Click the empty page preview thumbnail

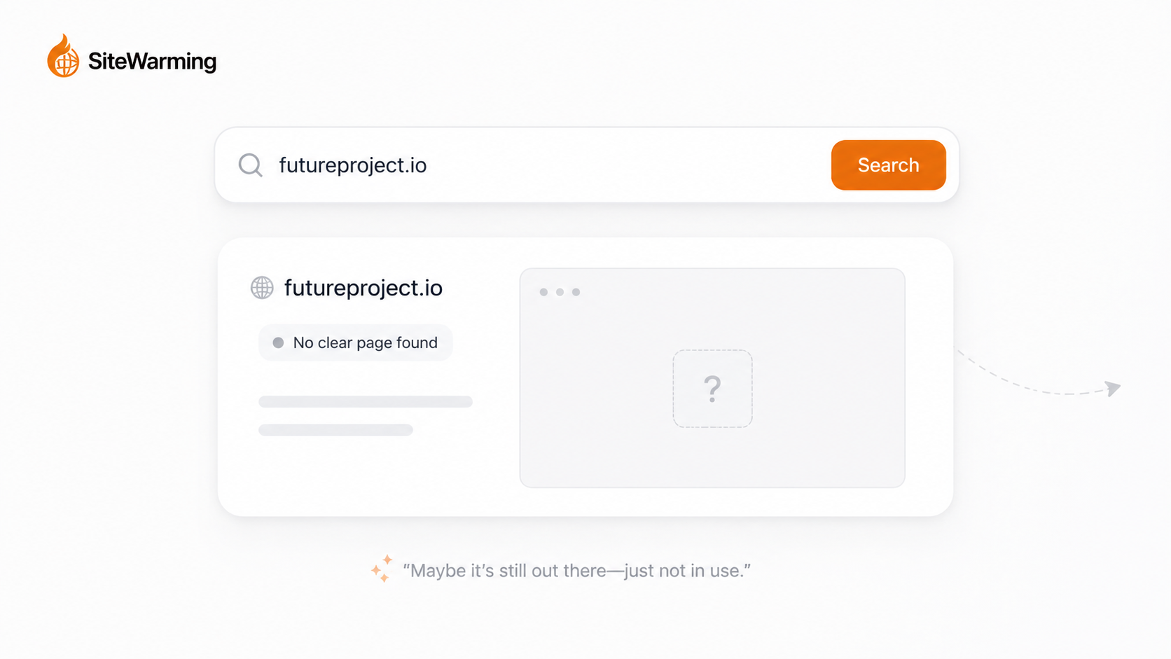point(712,377)
